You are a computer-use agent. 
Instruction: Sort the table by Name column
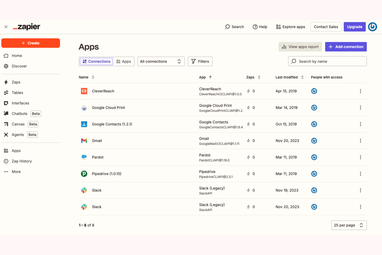(86, 77)
